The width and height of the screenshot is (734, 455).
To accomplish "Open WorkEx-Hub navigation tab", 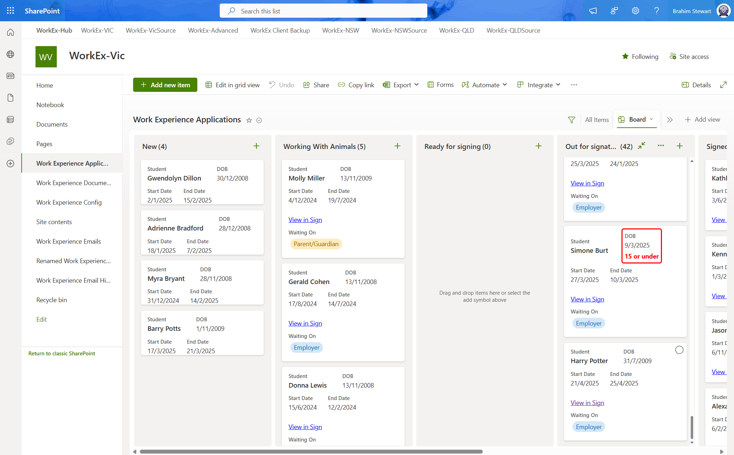I will coord(54,30).
